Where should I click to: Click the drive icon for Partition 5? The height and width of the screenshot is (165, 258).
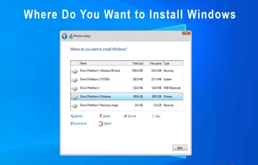click(74, 105)
